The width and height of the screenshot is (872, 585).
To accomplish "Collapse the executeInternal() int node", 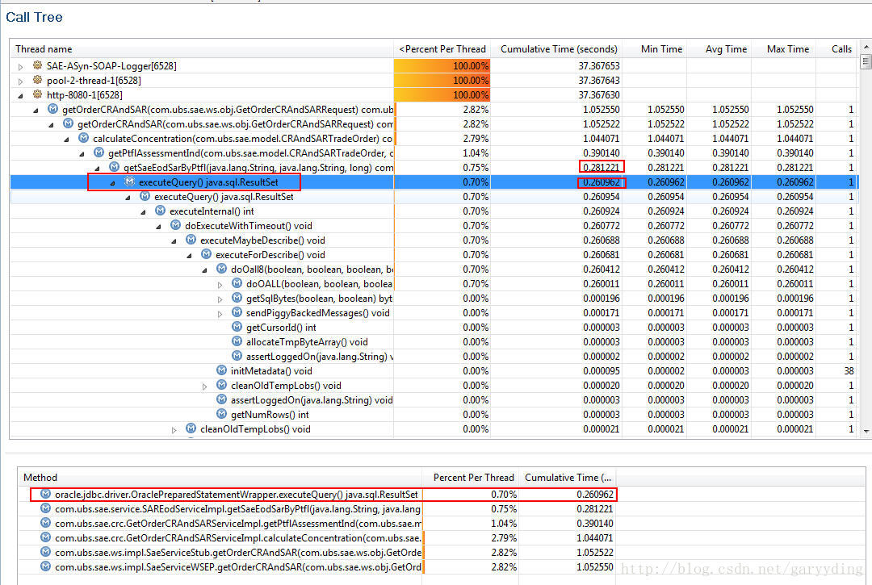I will 144,211.
